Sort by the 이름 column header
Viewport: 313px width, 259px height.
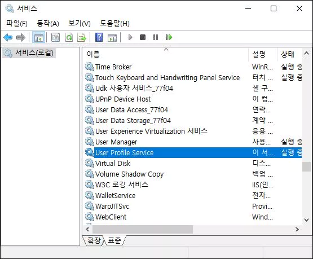(166, 54)
